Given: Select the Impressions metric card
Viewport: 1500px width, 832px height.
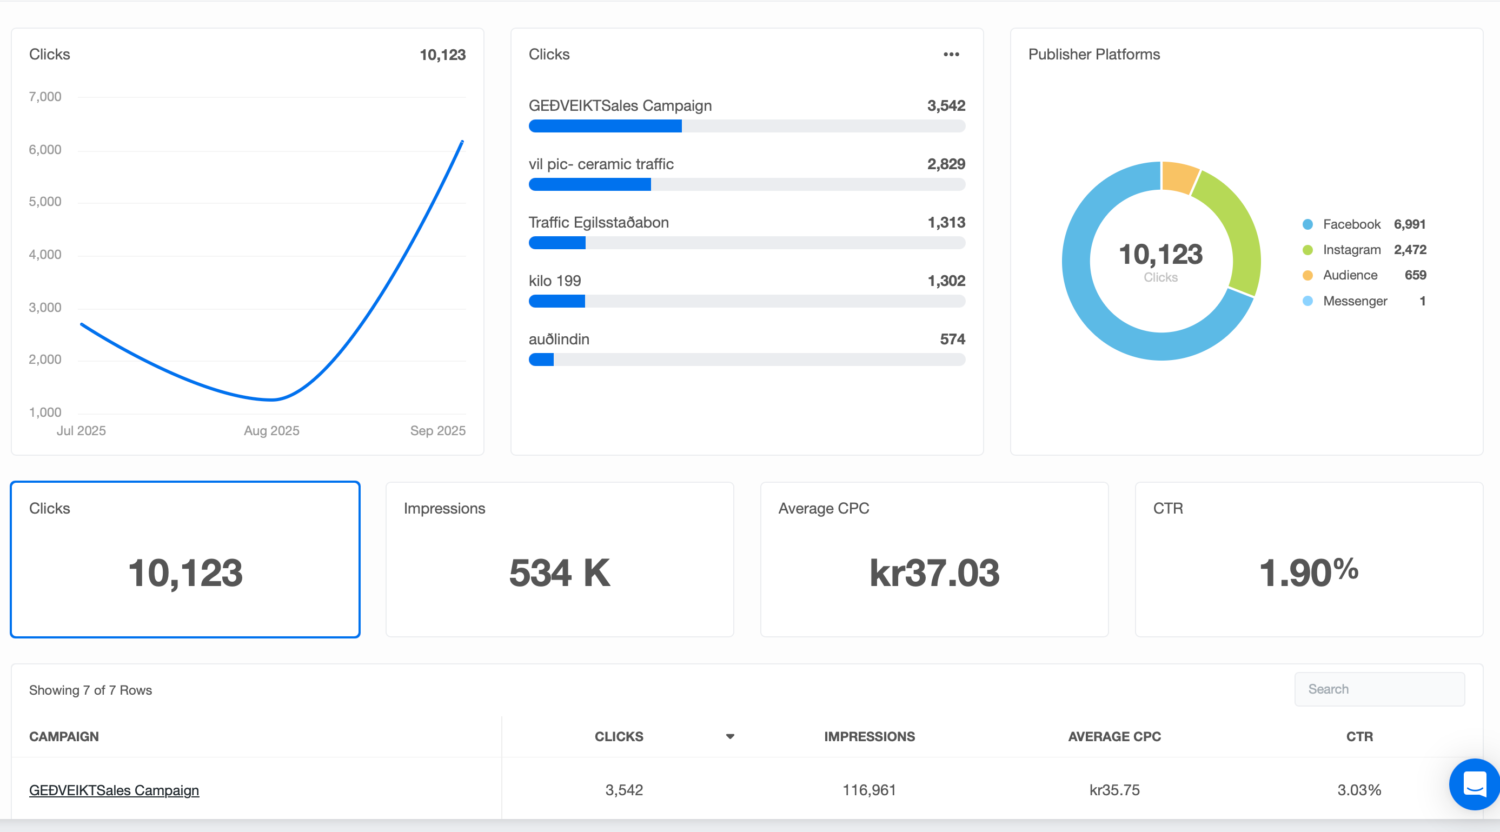Looking at the screenshot, I should (x=559, y=559).
